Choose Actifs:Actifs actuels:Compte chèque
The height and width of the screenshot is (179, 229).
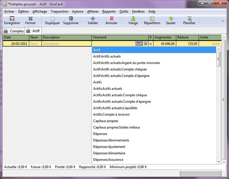(154, 95)
